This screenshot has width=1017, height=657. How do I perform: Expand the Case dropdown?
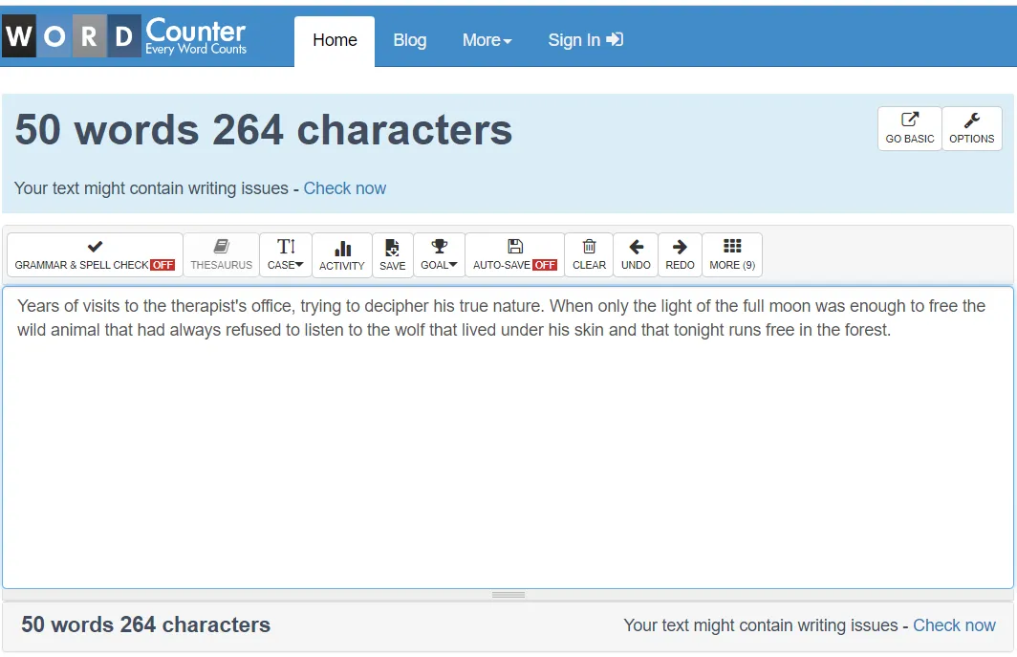tap(286, 254)
